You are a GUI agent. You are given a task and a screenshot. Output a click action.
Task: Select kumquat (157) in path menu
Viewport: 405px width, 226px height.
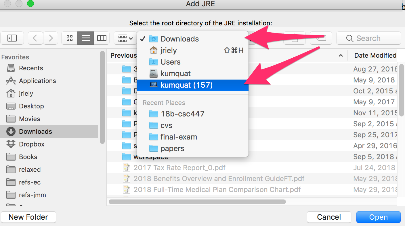click(186, 85)
